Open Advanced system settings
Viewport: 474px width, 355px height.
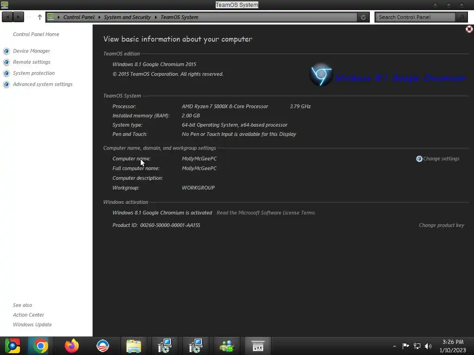(43, 85)
